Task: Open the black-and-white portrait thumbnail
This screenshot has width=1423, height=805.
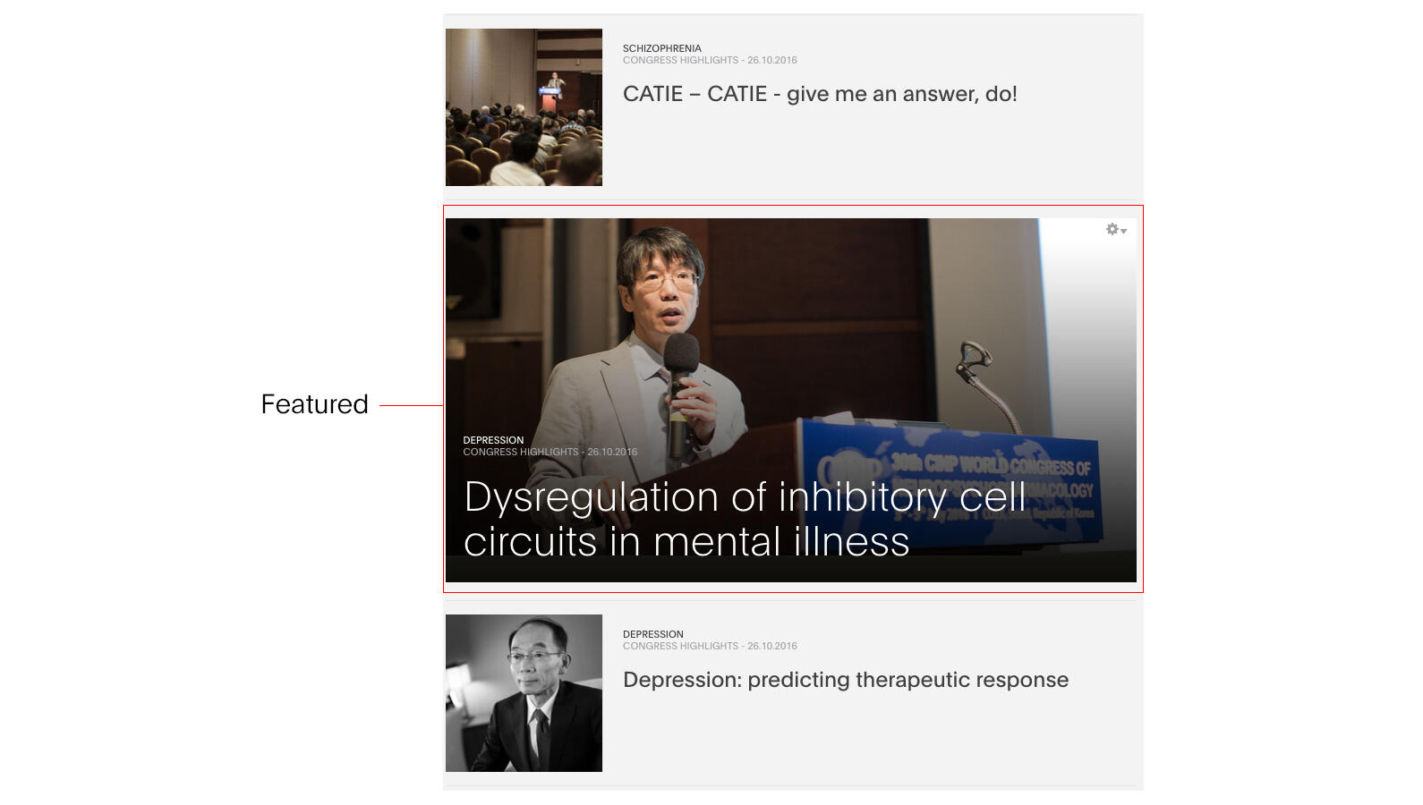Action: pos(524,693)
